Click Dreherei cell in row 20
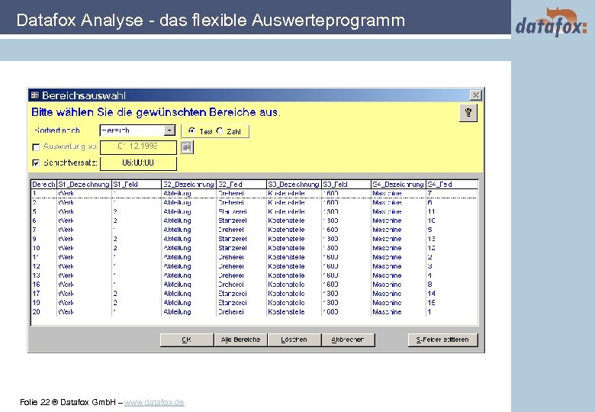Viewport: 595px width, 412px height. (x=231, y=312)
